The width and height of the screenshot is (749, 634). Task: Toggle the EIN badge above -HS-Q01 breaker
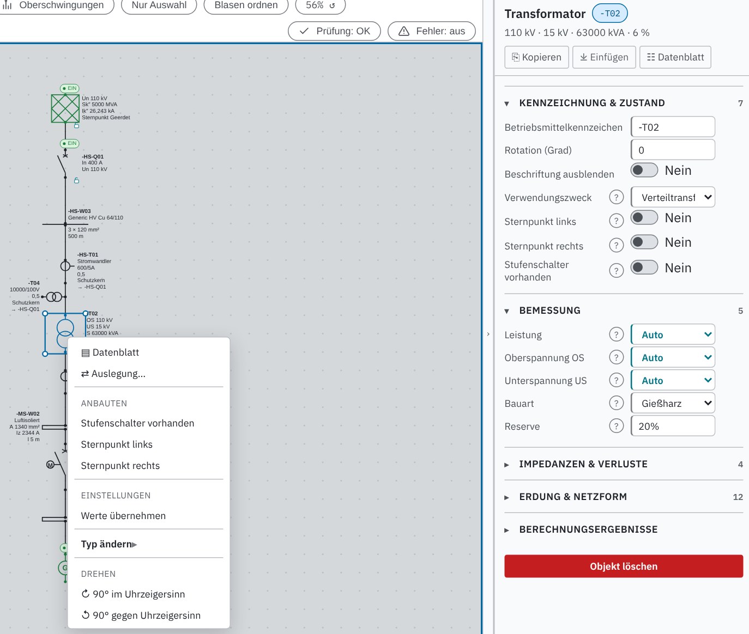point(70,143)
